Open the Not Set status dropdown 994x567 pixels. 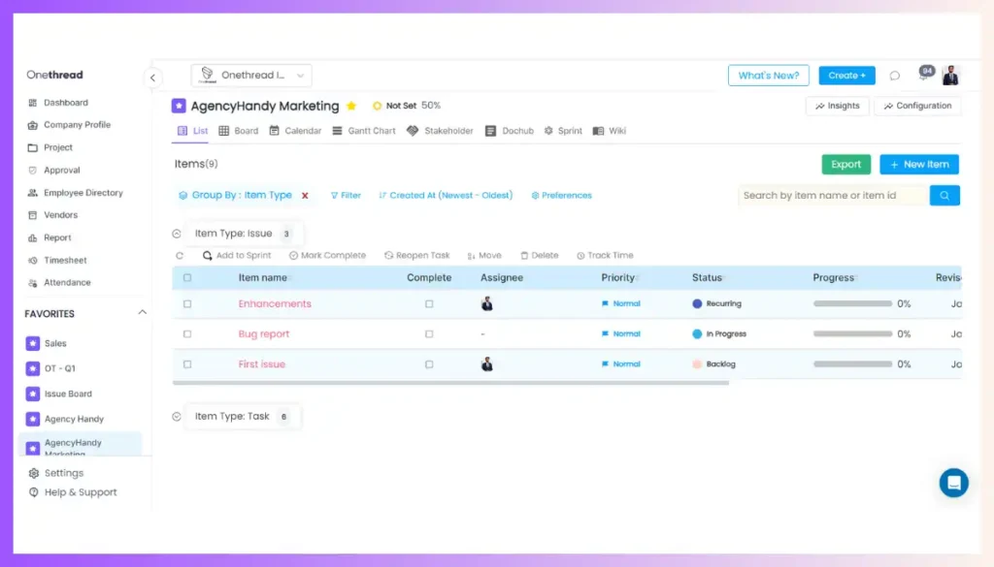[x=394, y=106]
